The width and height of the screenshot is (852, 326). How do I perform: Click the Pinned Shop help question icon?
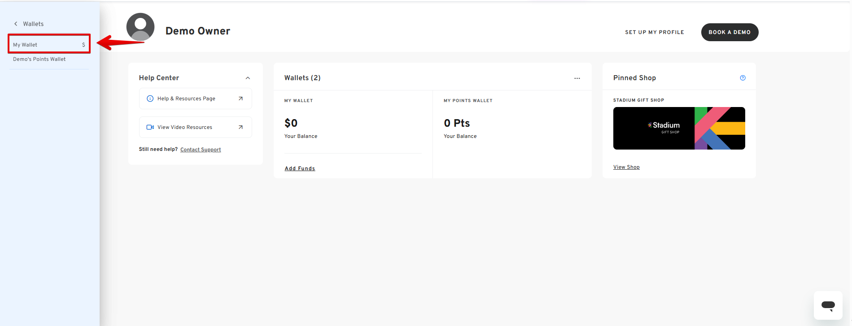(743, 78)
